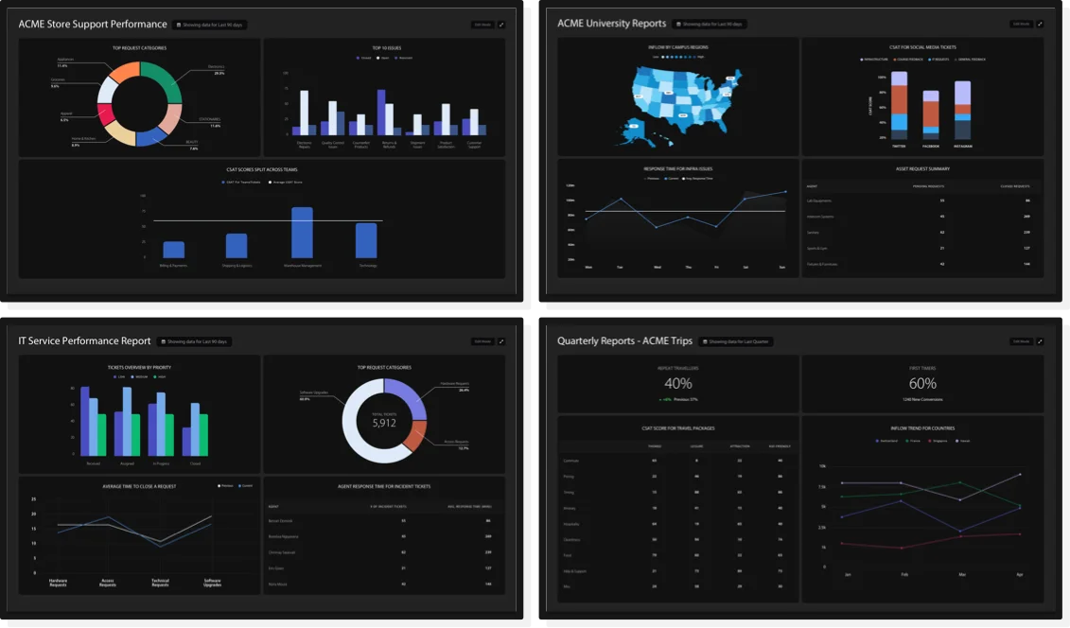Screen dimensions: 1070x628
Task: Select the blue Beauty segment of store donut chart
Action: click(x=150, y=138)
